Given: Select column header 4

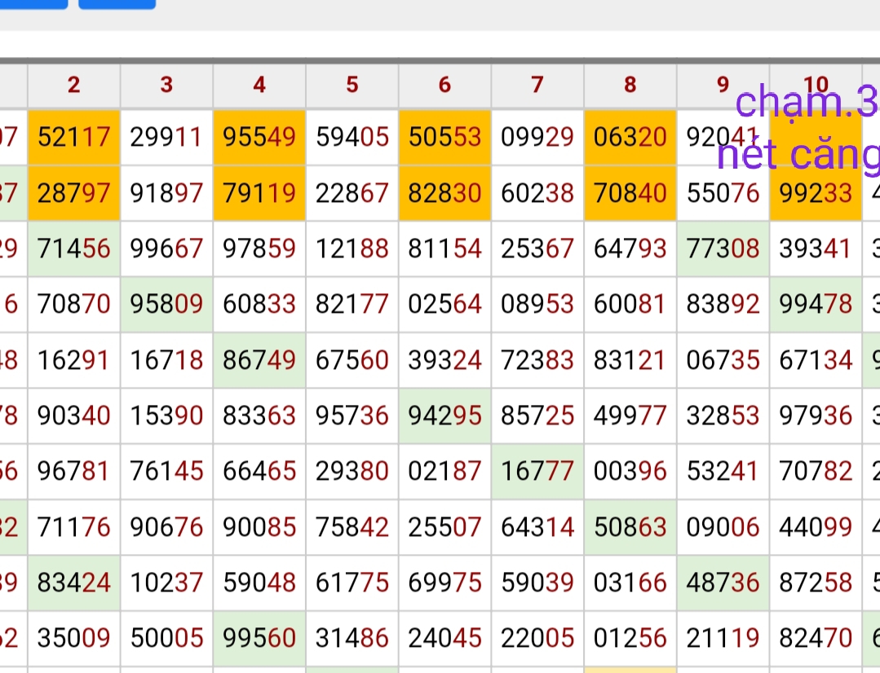Looking at the screenshot, I should coord(259,86).
